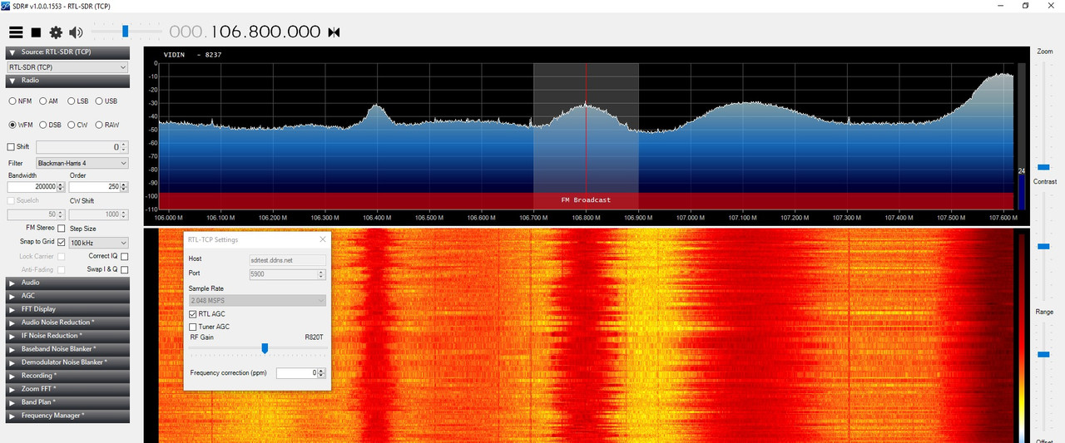Expand the AGC panel
The height and width of the screenshot is (443, 1065).
click(67, 296)
